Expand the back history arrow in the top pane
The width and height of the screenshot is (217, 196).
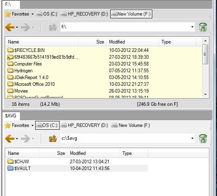[x=17, y=28]
